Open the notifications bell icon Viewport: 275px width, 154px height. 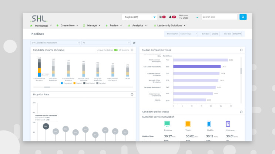[170, 17]
